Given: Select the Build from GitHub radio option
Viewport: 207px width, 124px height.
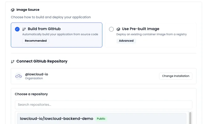Looking at the screenshot, I should tap(17, 29).
